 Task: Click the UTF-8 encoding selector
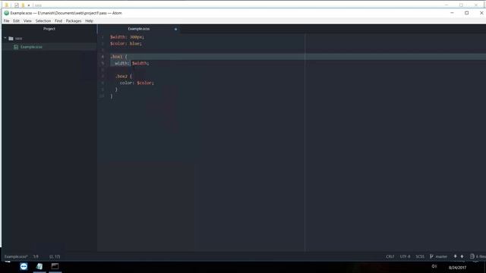pyautogui.click(x=405, y=256)
